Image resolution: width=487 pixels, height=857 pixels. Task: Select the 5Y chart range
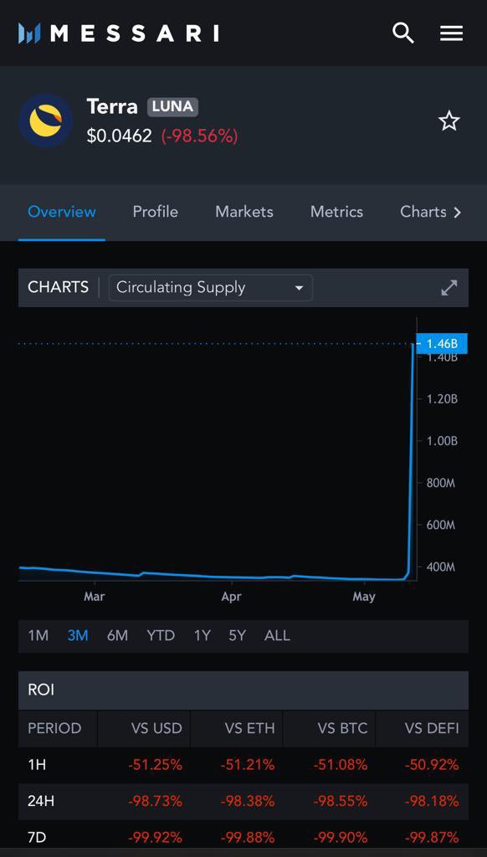pos(237,636)
